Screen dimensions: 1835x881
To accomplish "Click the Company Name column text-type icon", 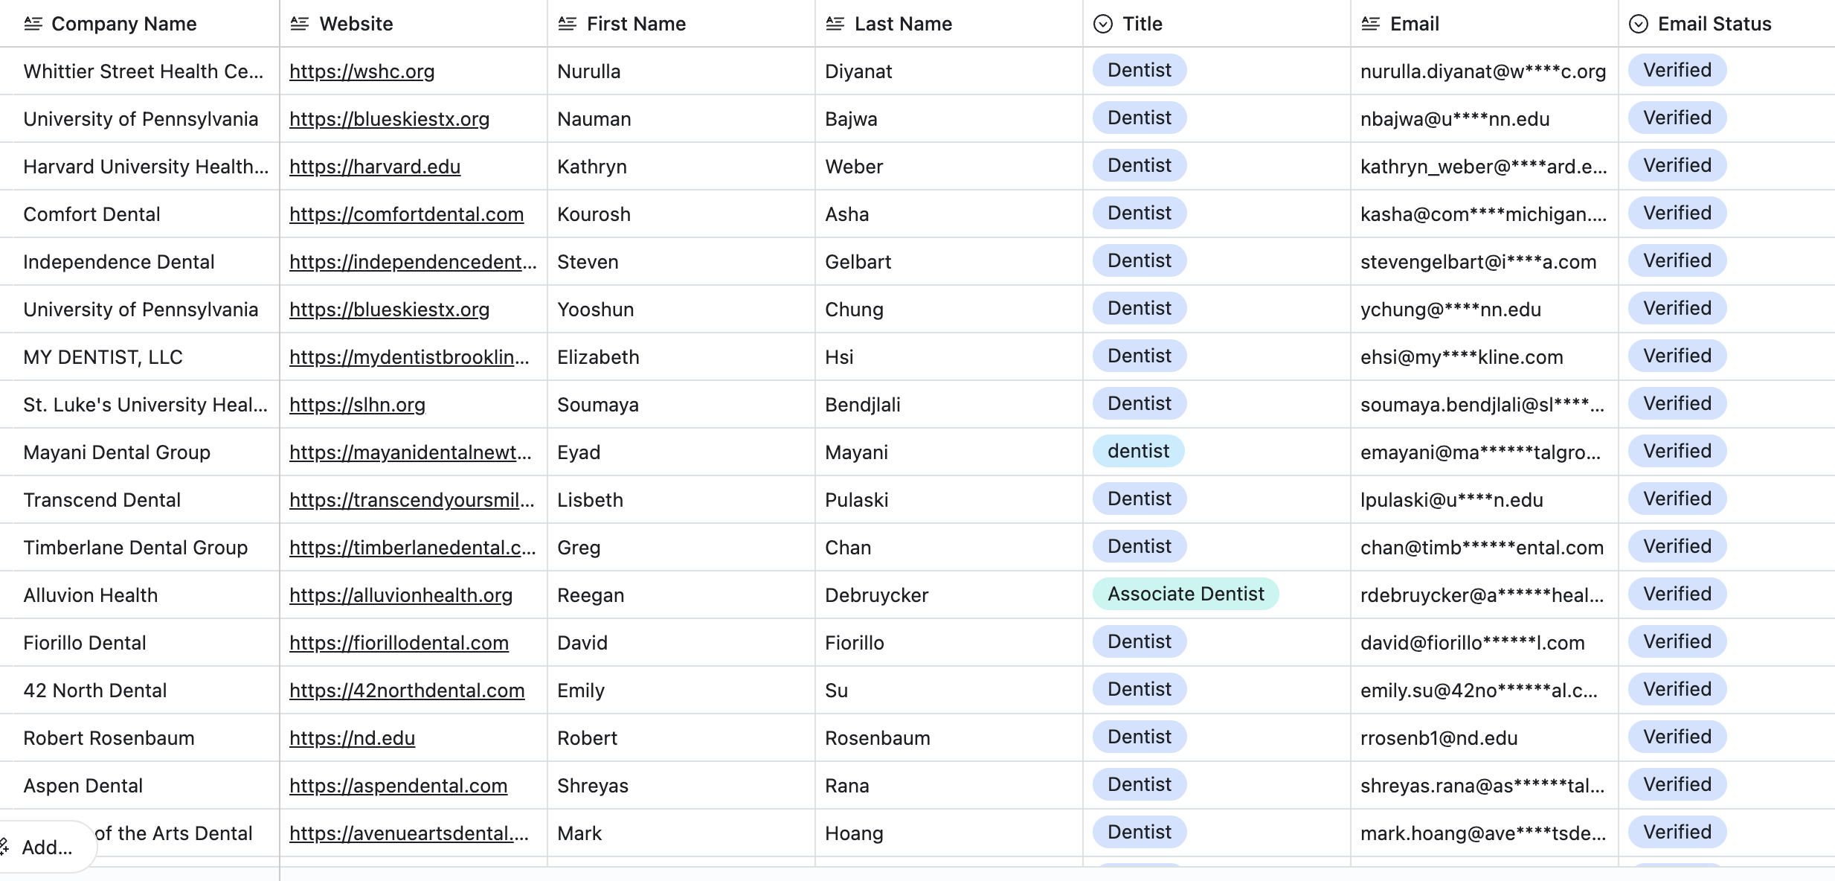I will pyautogui.click(x=33, y=24).
